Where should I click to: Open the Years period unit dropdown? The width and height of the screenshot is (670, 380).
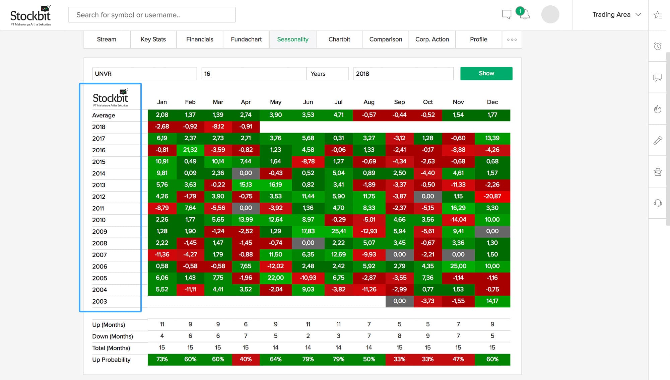(327, 74)
